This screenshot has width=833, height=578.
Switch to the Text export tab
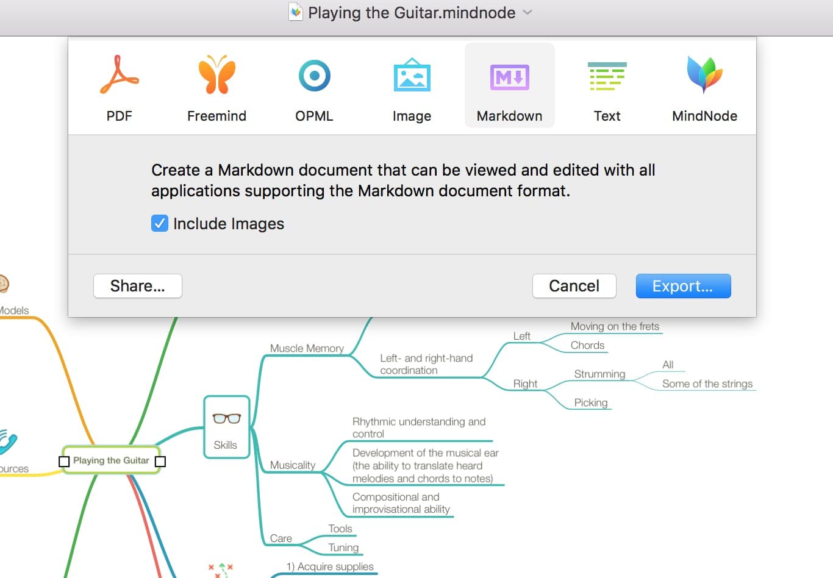[x=607, y=85]
